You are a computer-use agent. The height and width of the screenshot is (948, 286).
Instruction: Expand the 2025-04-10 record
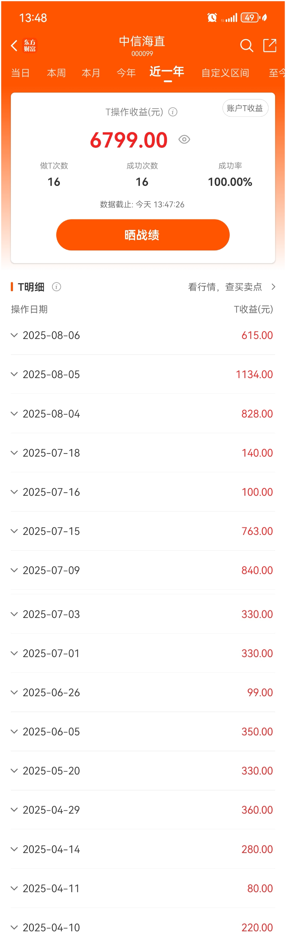(143, 927)
